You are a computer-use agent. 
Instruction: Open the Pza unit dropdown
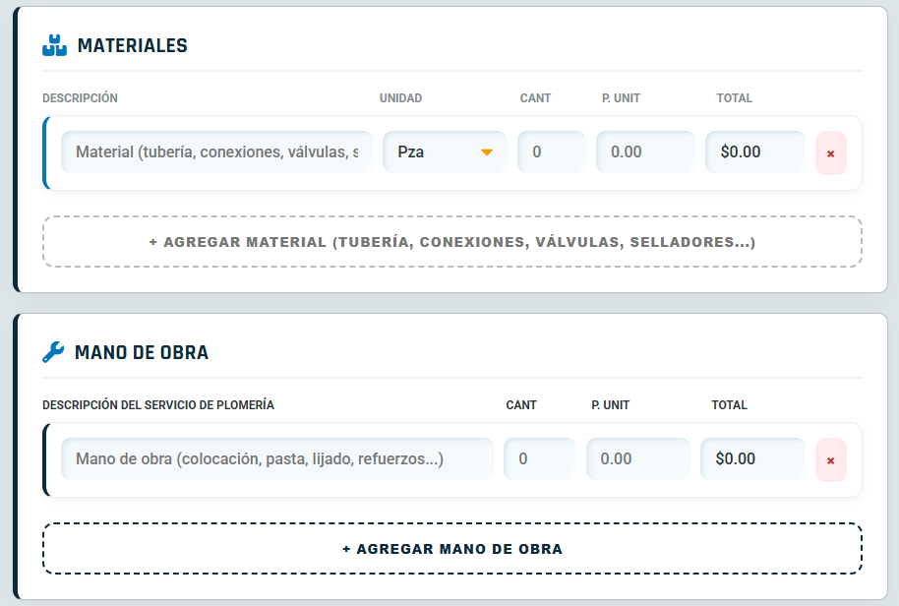445,152
